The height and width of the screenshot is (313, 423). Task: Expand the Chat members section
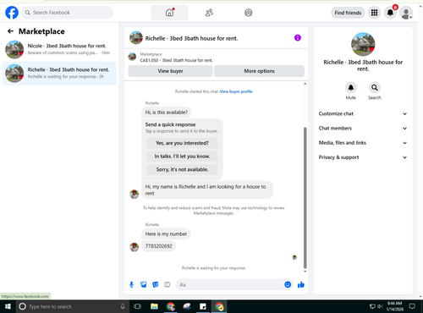click(x=363, y=129)
